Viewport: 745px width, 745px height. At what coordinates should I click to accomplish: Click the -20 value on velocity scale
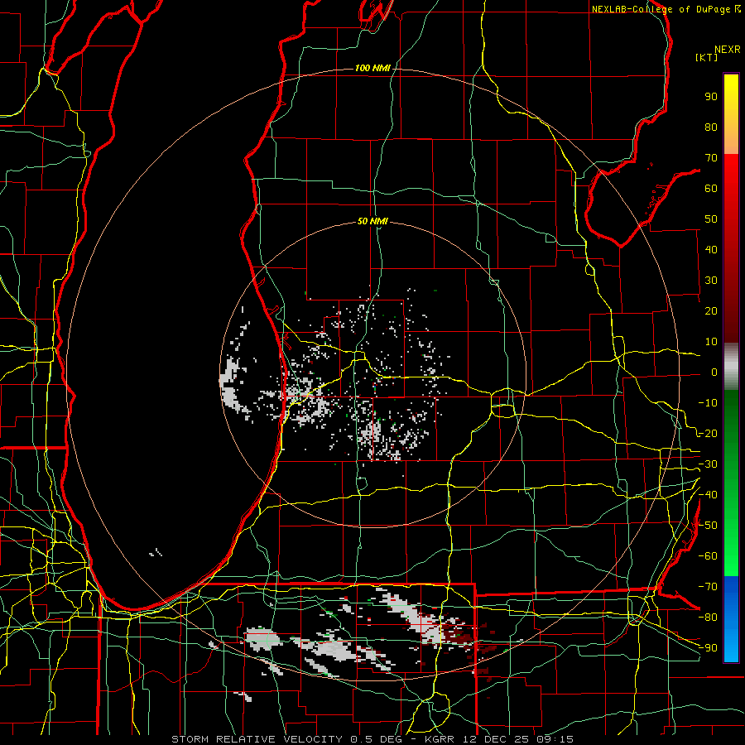(708, 433)
